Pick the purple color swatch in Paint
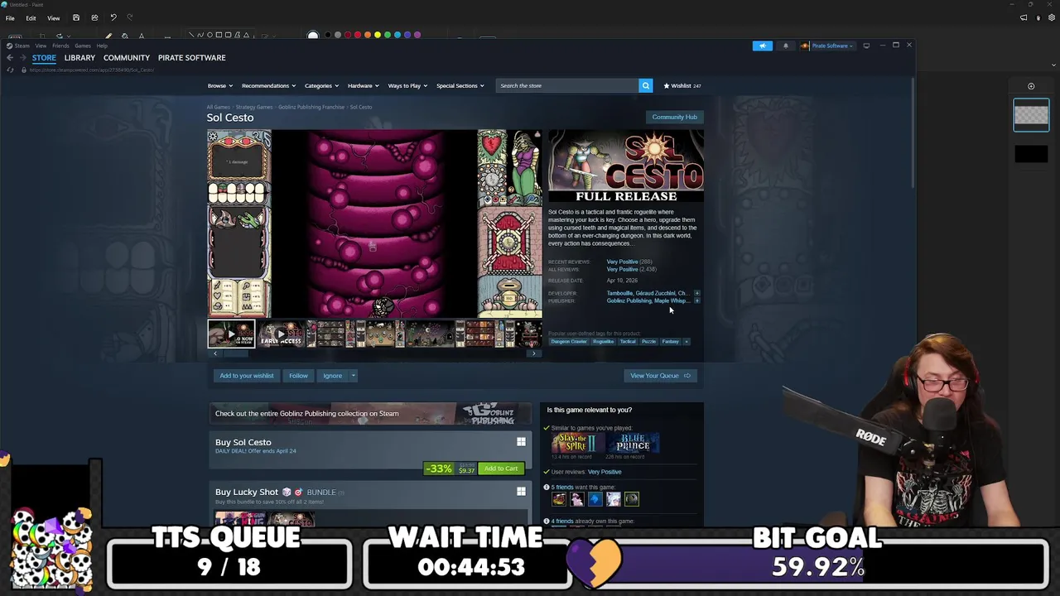This screenshot has height=596, width=1060. 417,36
